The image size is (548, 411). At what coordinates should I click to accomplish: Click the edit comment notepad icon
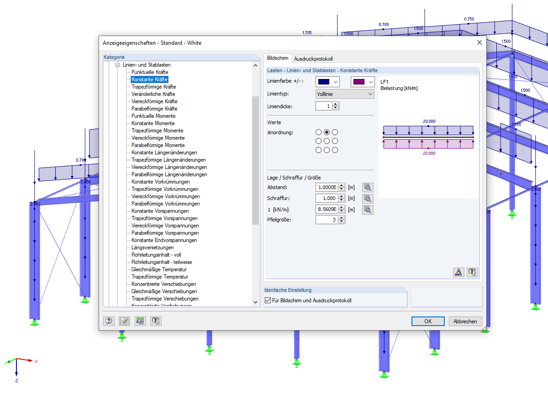click(124, 321)
